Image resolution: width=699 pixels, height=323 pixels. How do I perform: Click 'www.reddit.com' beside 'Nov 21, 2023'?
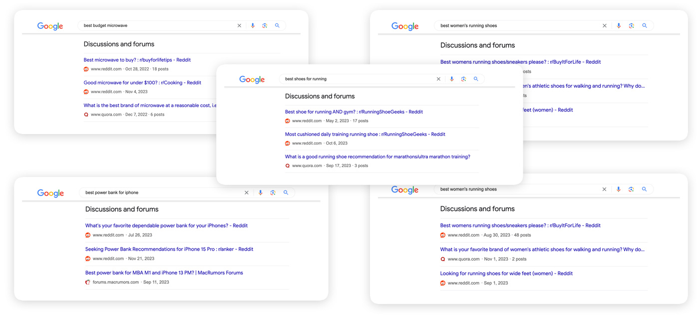[x=108, y=259]
